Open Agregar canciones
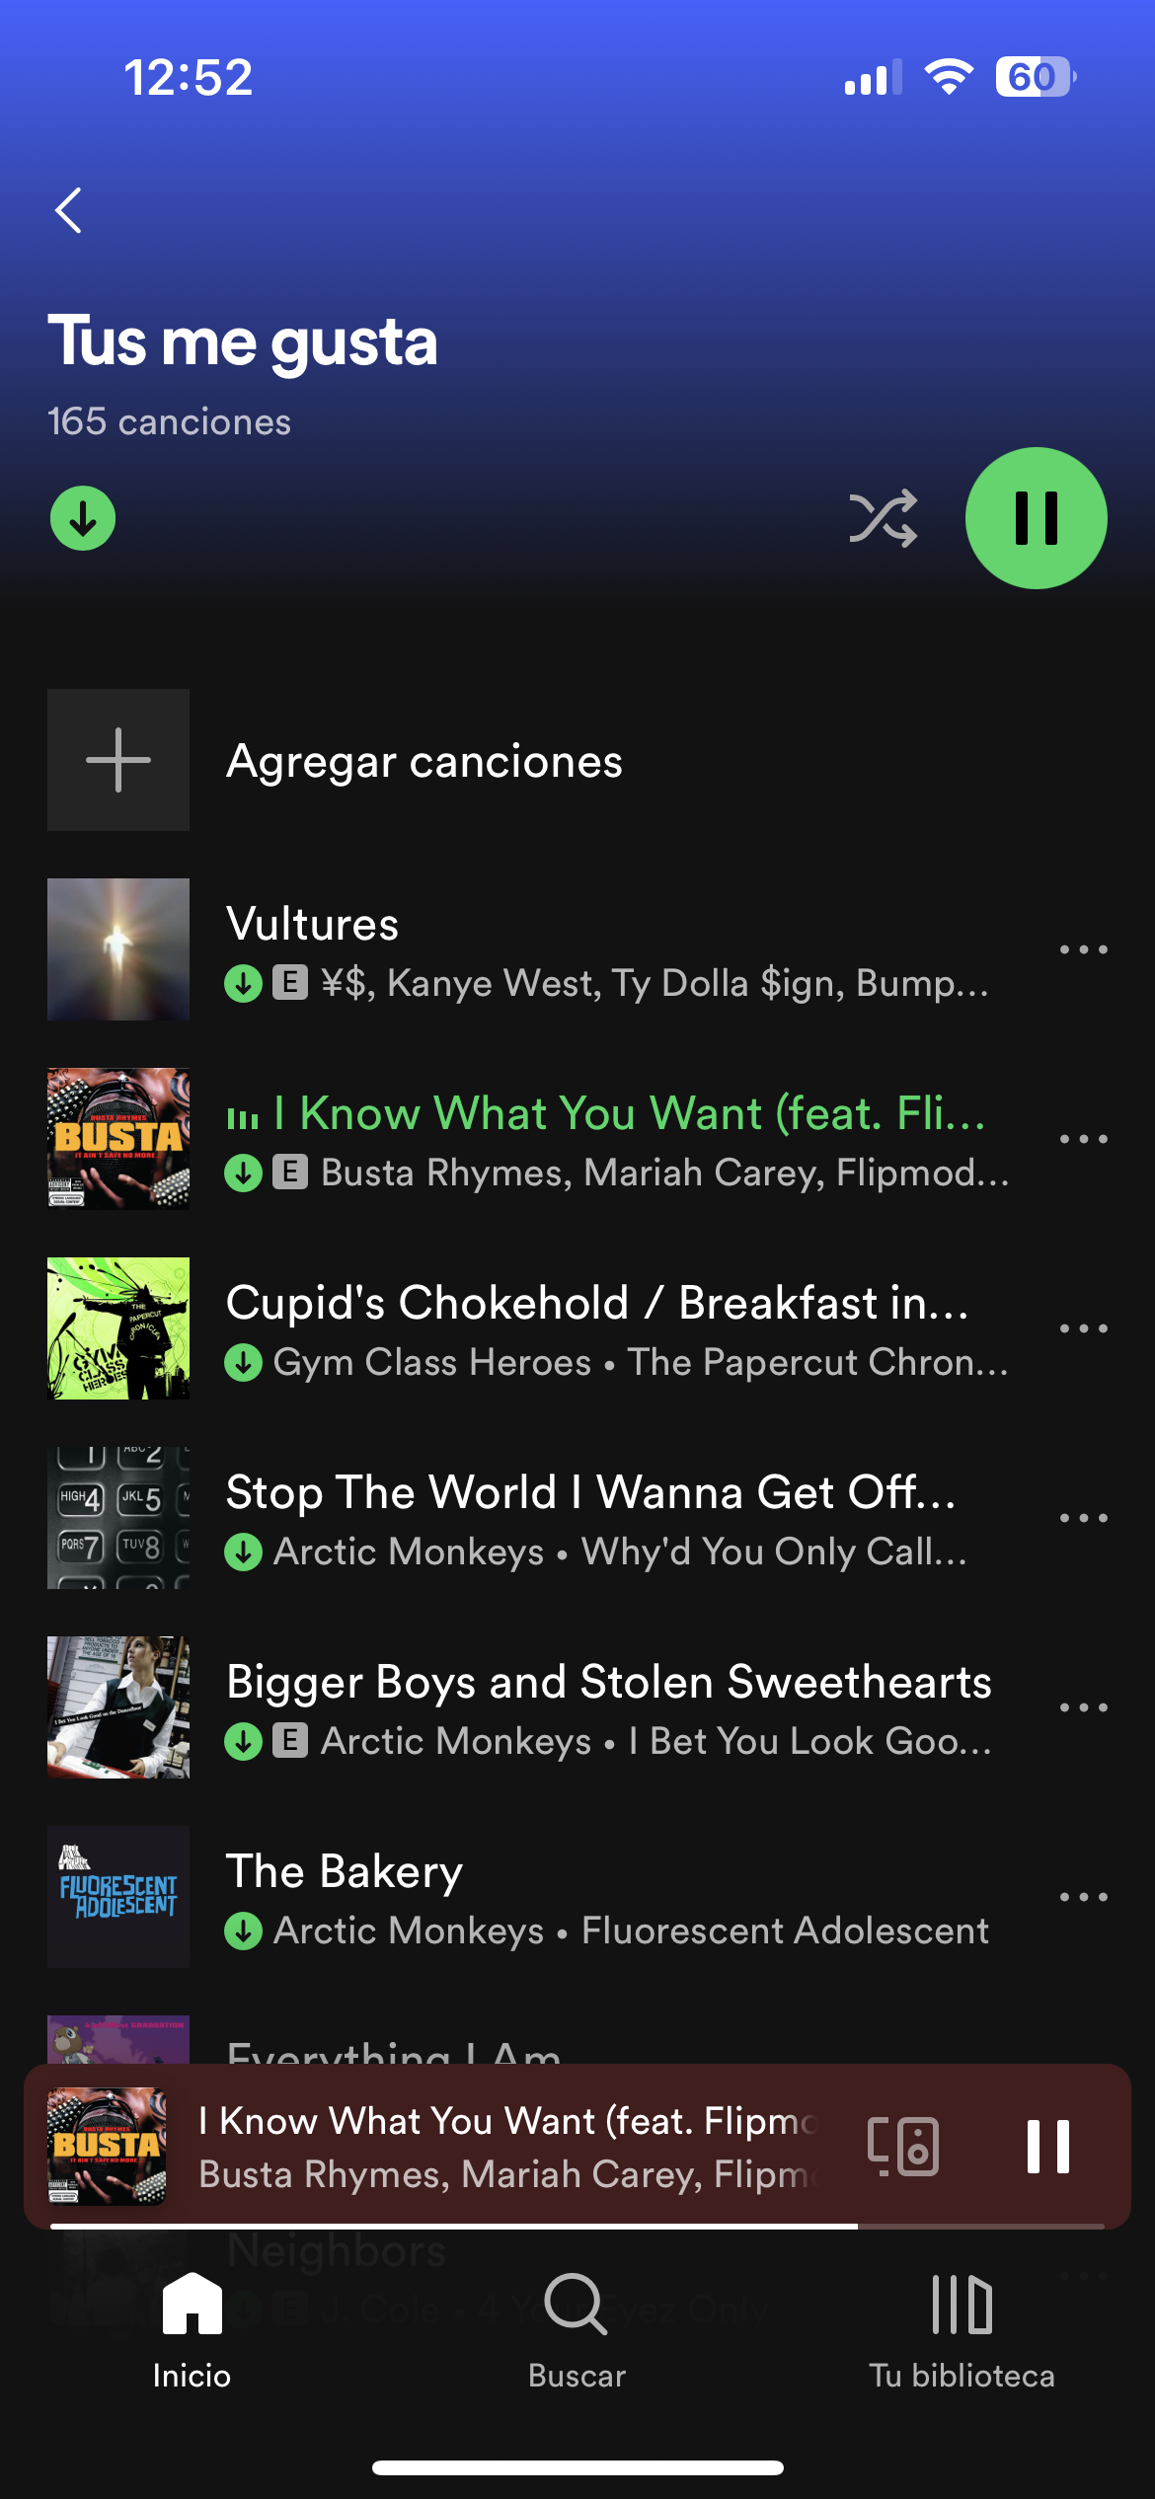Image resolution: width=1155 pixels, height=2499 pixels. click(x=424, y=761)
